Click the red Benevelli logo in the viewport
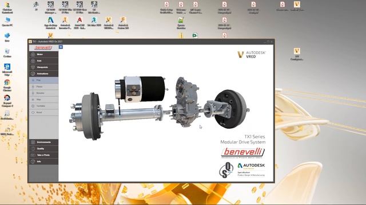 pyautogui.click(x=243, y=153)
